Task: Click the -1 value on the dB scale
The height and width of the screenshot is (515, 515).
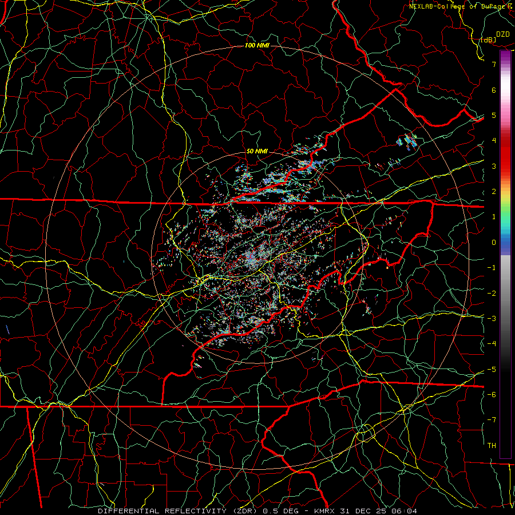Action: point(492,268)
